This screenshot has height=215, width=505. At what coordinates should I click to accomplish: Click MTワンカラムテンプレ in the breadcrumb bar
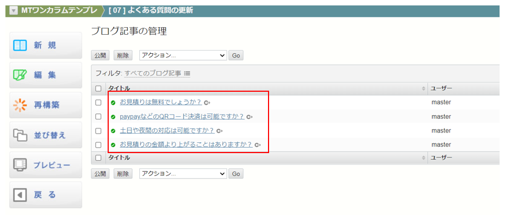(59, 10)
